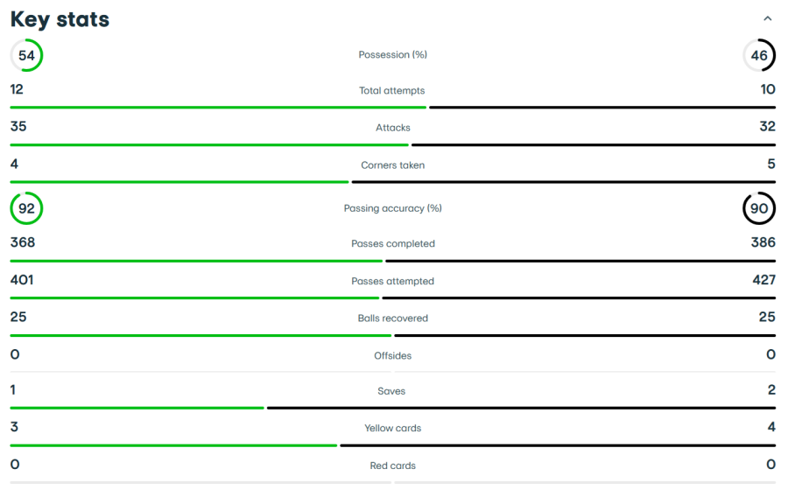The height and width of the screenshot is (490, 788).
Task: Select the Corners taken label
Action: click(x=392, y=165)
